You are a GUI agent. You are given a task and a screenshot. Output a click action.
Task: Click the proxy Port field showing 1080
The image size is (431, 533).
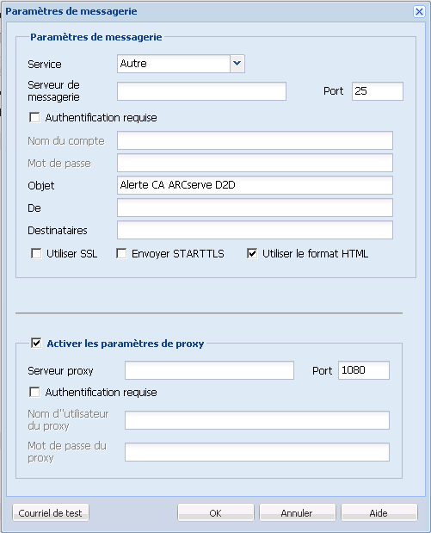tap(364, 370)
